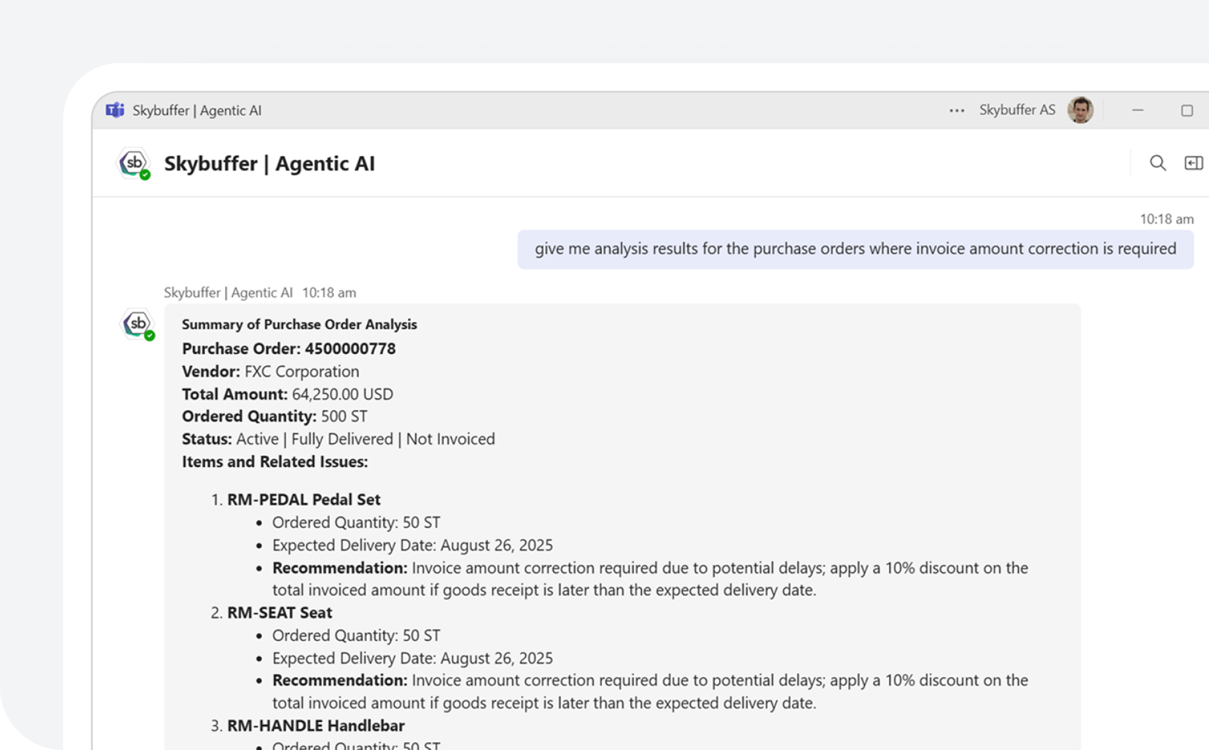The height and width of the screenshot is (750, 1209).
Task: Click the Purchase Order 4500000778 line
Action: coord(288,349)
